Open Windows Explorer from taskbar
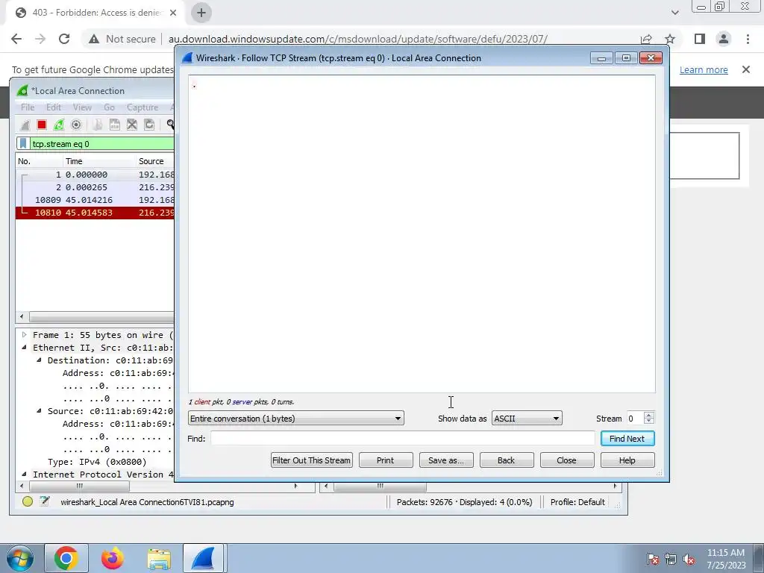This screenshot has height=573, width=764. [159, 558]
